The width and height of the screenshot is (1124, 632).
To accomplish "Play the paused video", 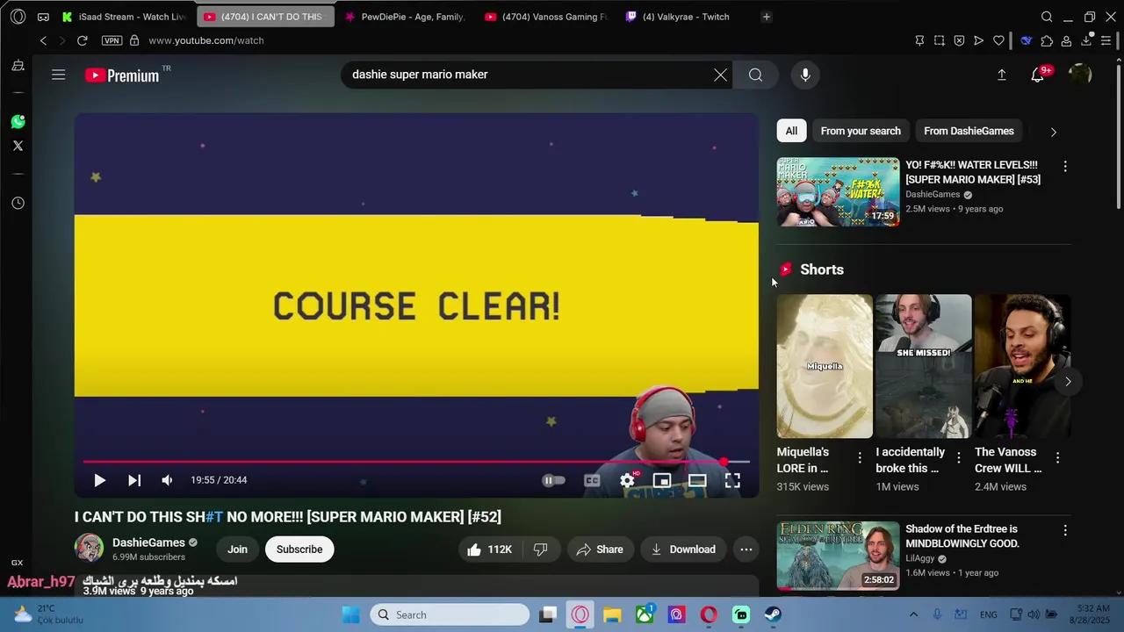I will tap(99, 480).
